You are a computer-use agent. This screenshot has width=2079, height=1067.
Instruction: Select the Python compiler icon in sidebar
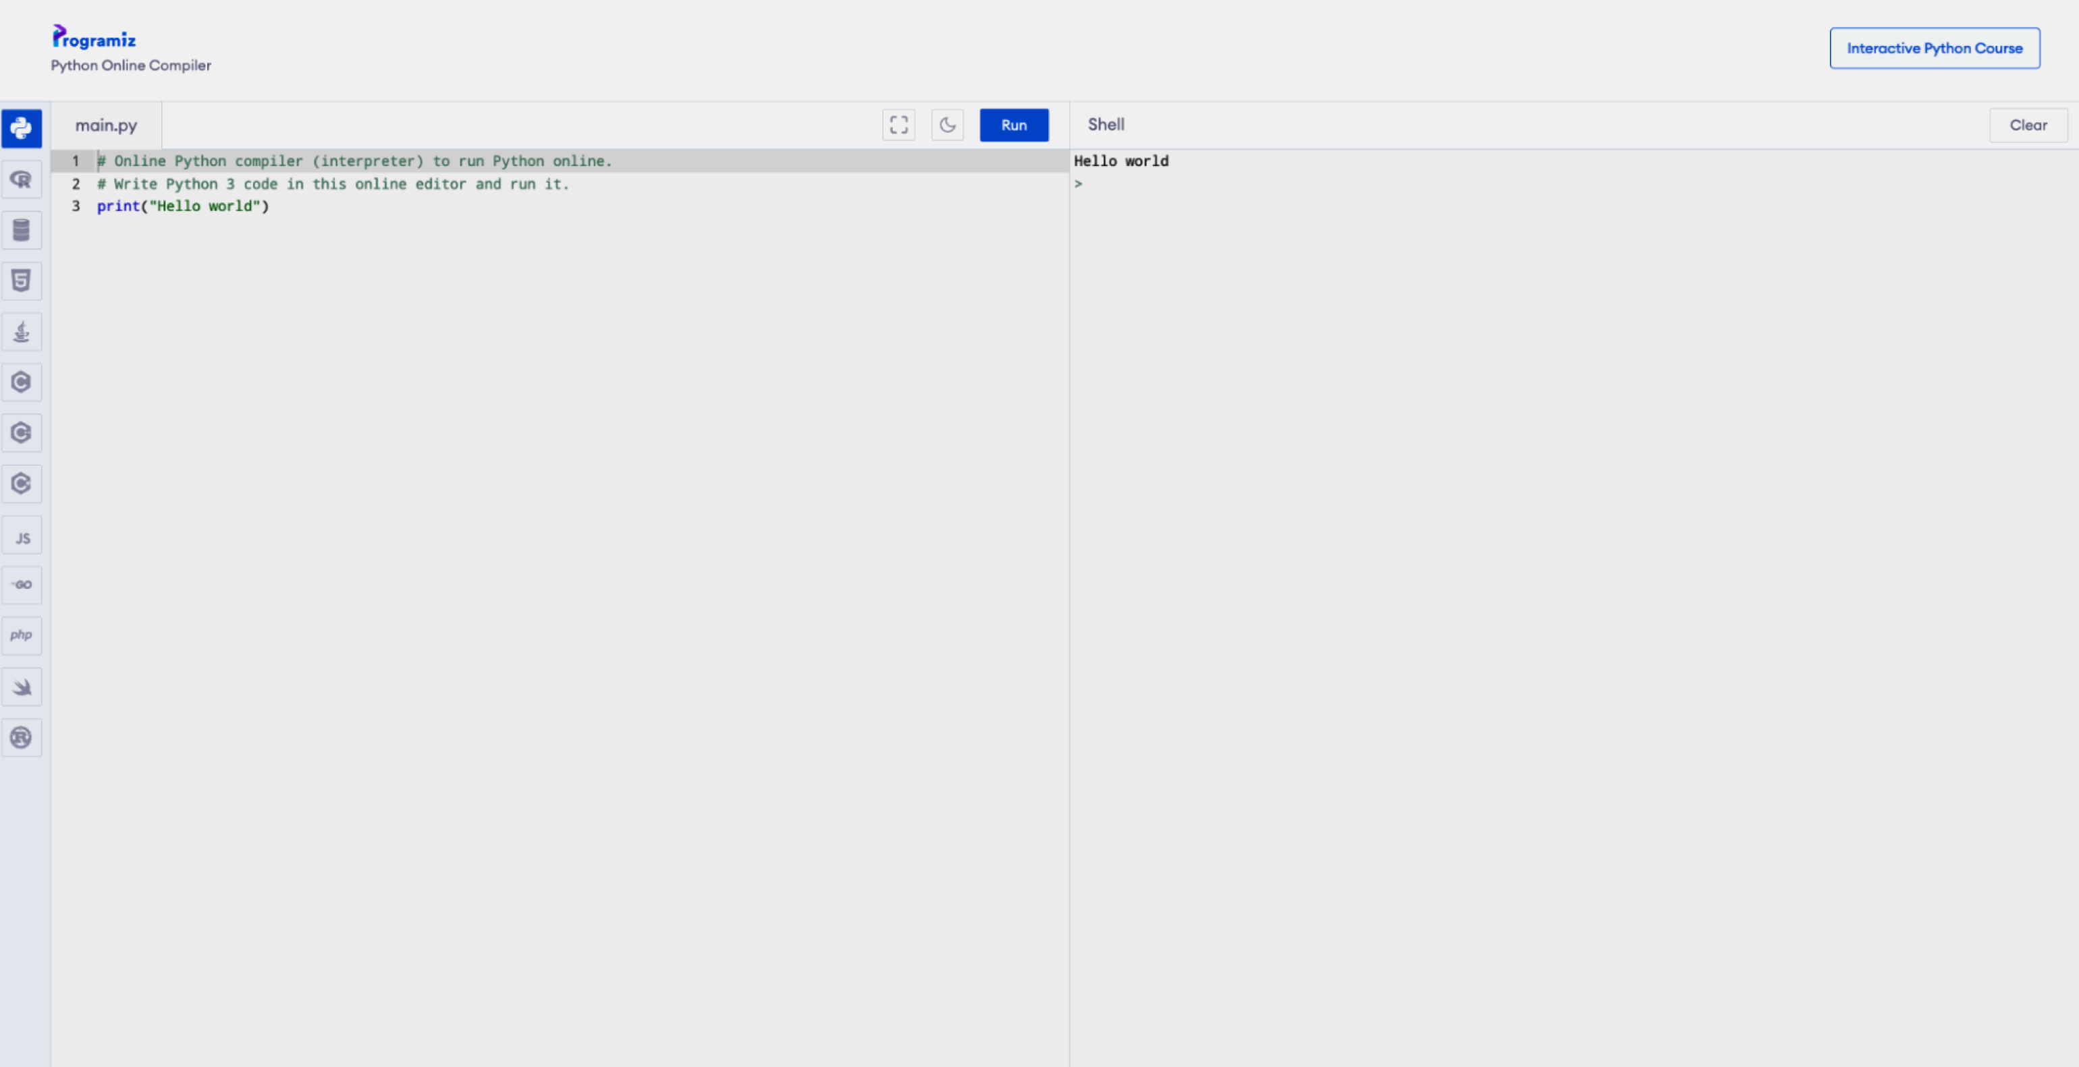click(22, 128)
